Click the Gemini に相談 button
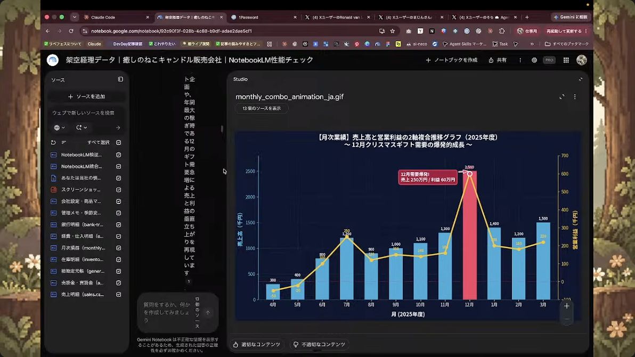Screen dimensions: 635x357 (570, 17)
